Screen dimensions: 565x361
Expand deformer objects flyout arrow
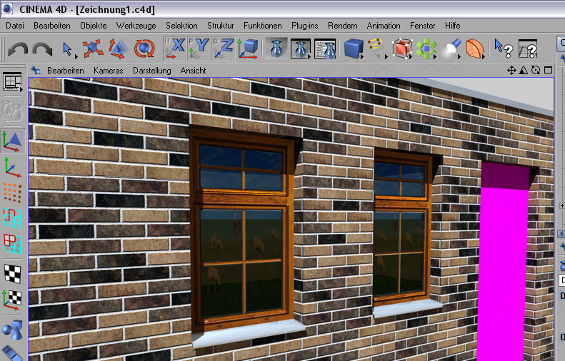pos(483,57)
